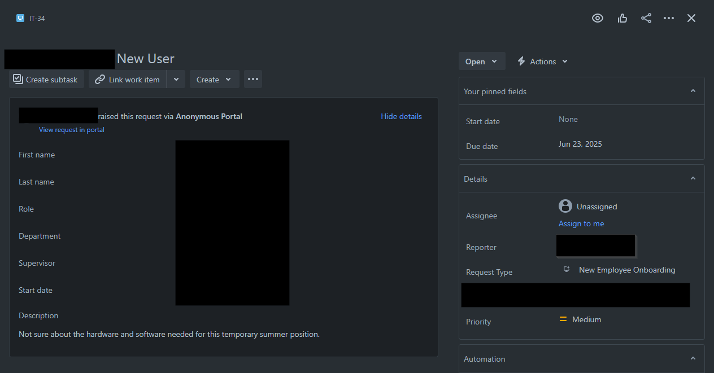Open the IT-34 issue key link
This screenshot has width=714, height=373.
point(37,19)
